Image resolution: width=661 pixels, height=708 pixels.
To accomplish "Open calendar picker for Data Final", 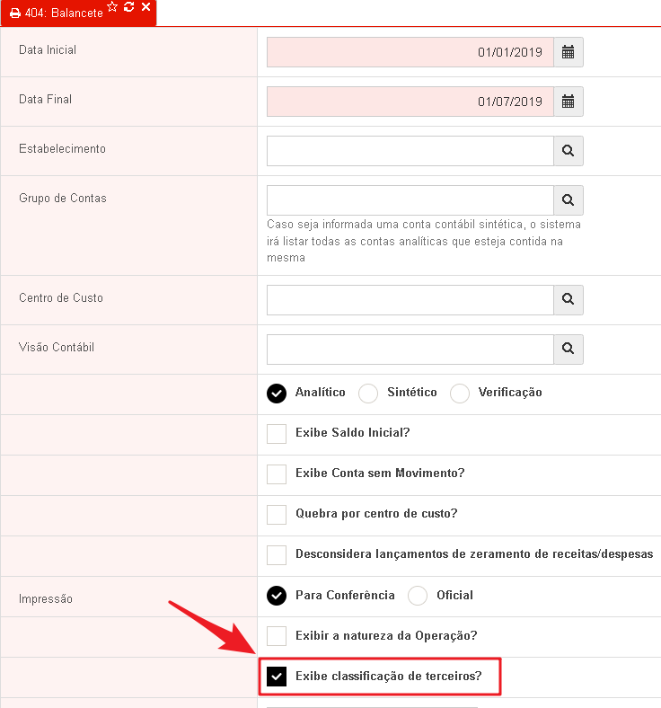I will 568,102.
